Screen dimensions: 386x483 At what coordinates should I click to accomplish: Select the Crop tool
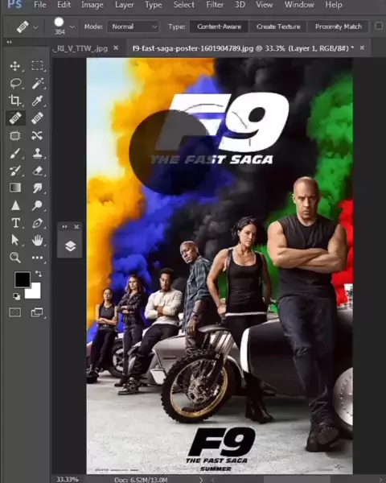14,101
